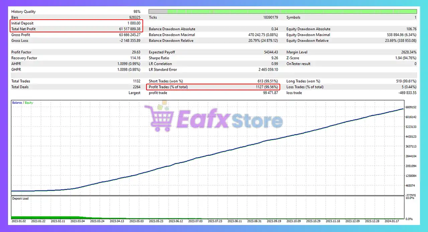
Task: Select date label 2023.02.11
Action: pyautogui.click(x=58, y=221)
